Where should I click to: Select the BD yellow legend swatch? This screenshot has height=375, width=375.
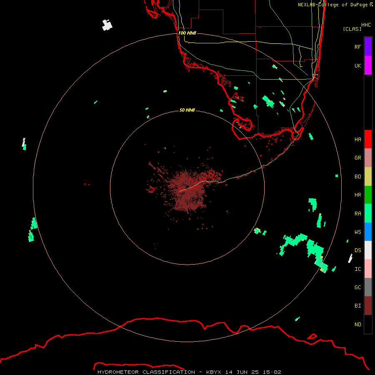[368, 177]
